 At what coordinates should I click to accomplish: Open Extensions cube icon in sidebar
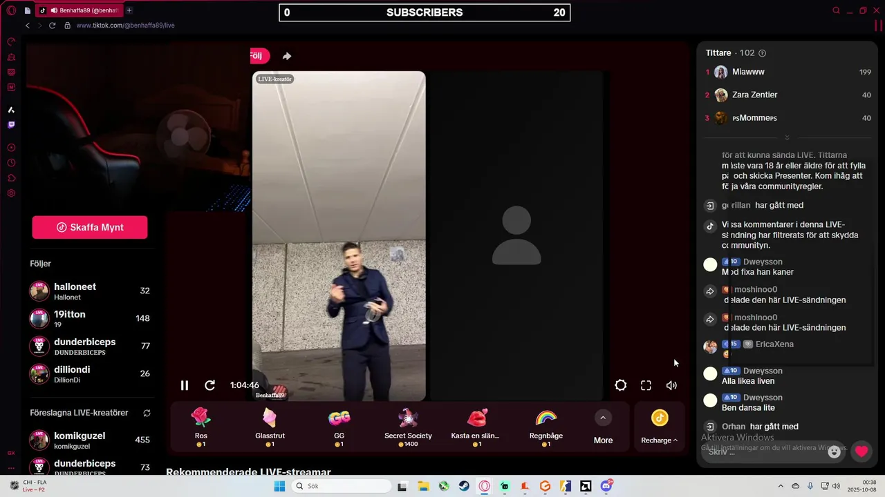pyautogui.click(x=11, y=178)
